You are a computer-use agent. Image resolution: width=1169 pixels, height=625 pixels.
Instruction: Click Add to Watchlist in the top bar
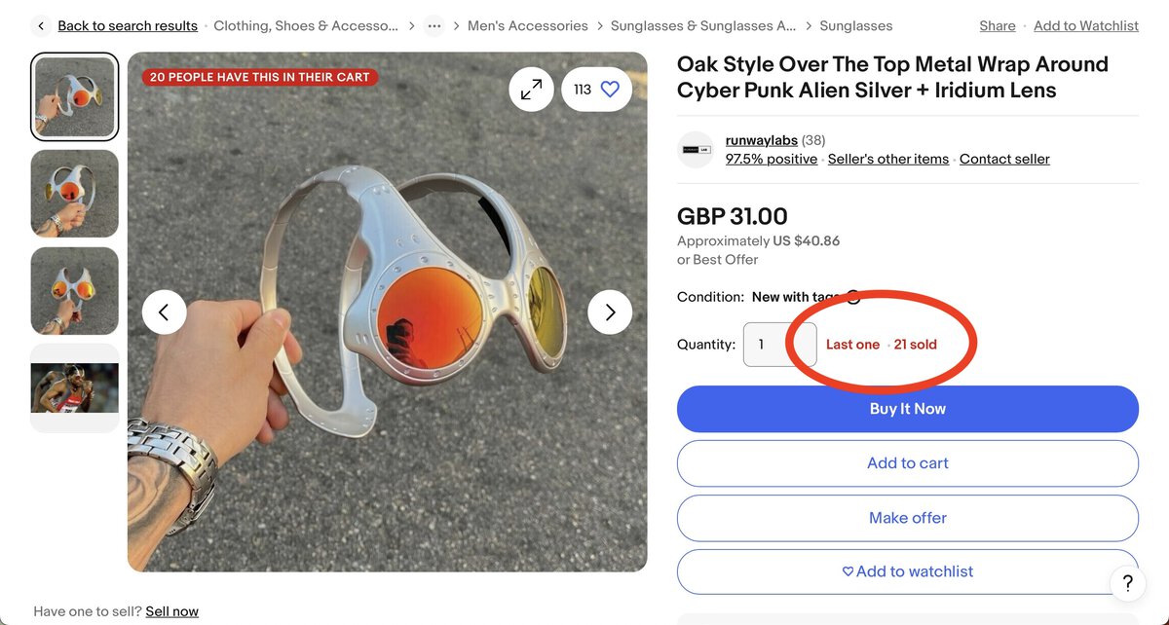(x=1085, y=25)
